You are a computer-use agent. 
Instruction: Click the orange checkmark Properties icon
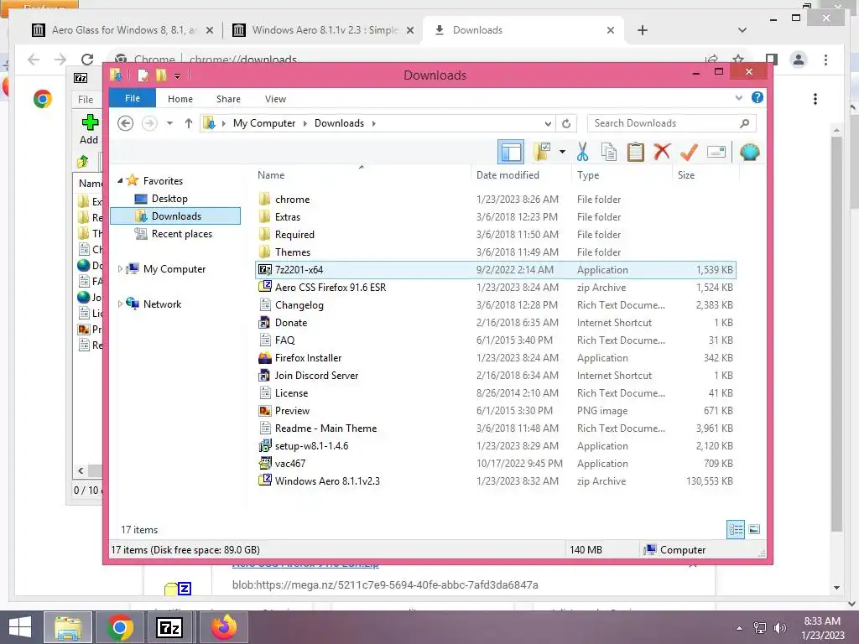689,153
